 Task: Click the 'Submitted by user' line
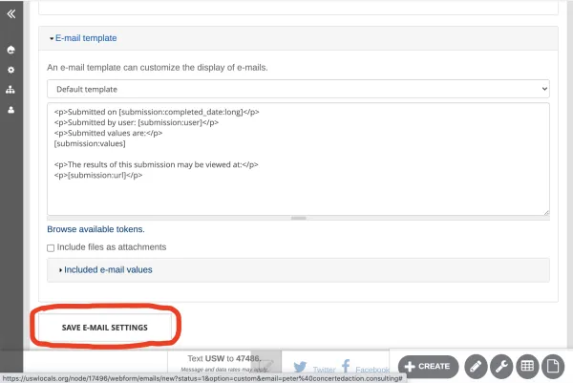(137, 122)
